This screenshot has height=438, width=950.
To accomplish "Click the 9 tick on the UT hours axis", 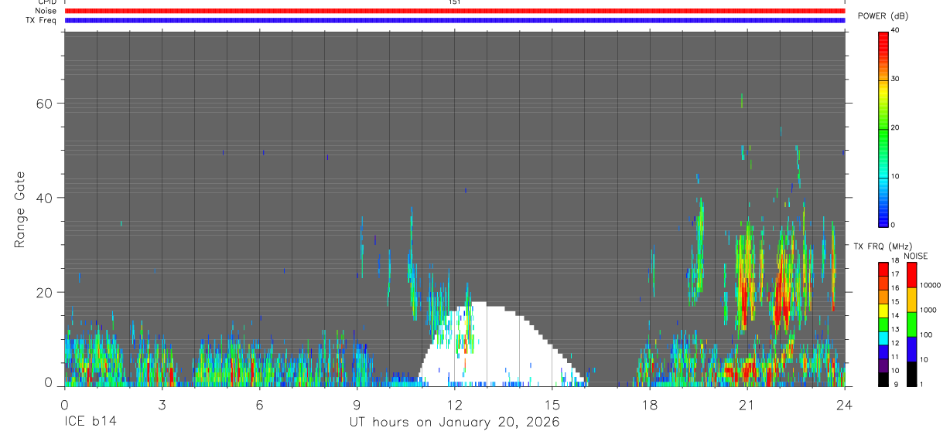I will click(x=357, y=404).
